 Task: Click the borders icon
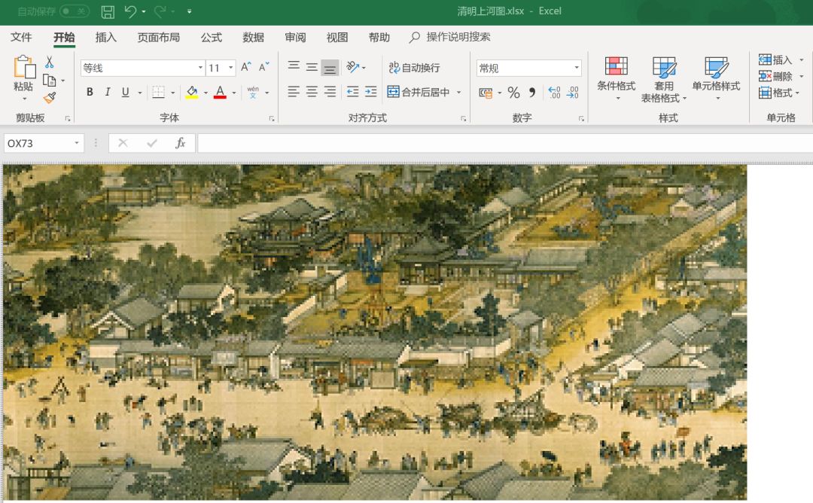point(158,93)
